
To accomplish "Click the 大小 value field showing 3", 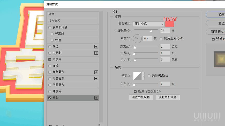I will [165, 60].
